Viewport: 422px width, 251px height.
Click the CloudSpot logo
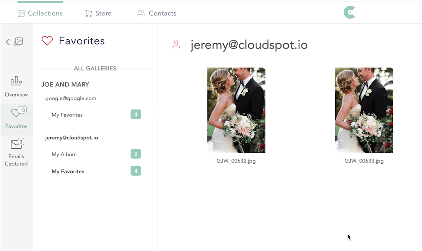[349, 13]
